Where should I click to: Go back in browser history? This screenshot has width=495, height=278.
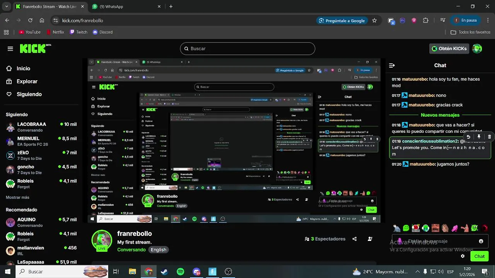(7, 20)
